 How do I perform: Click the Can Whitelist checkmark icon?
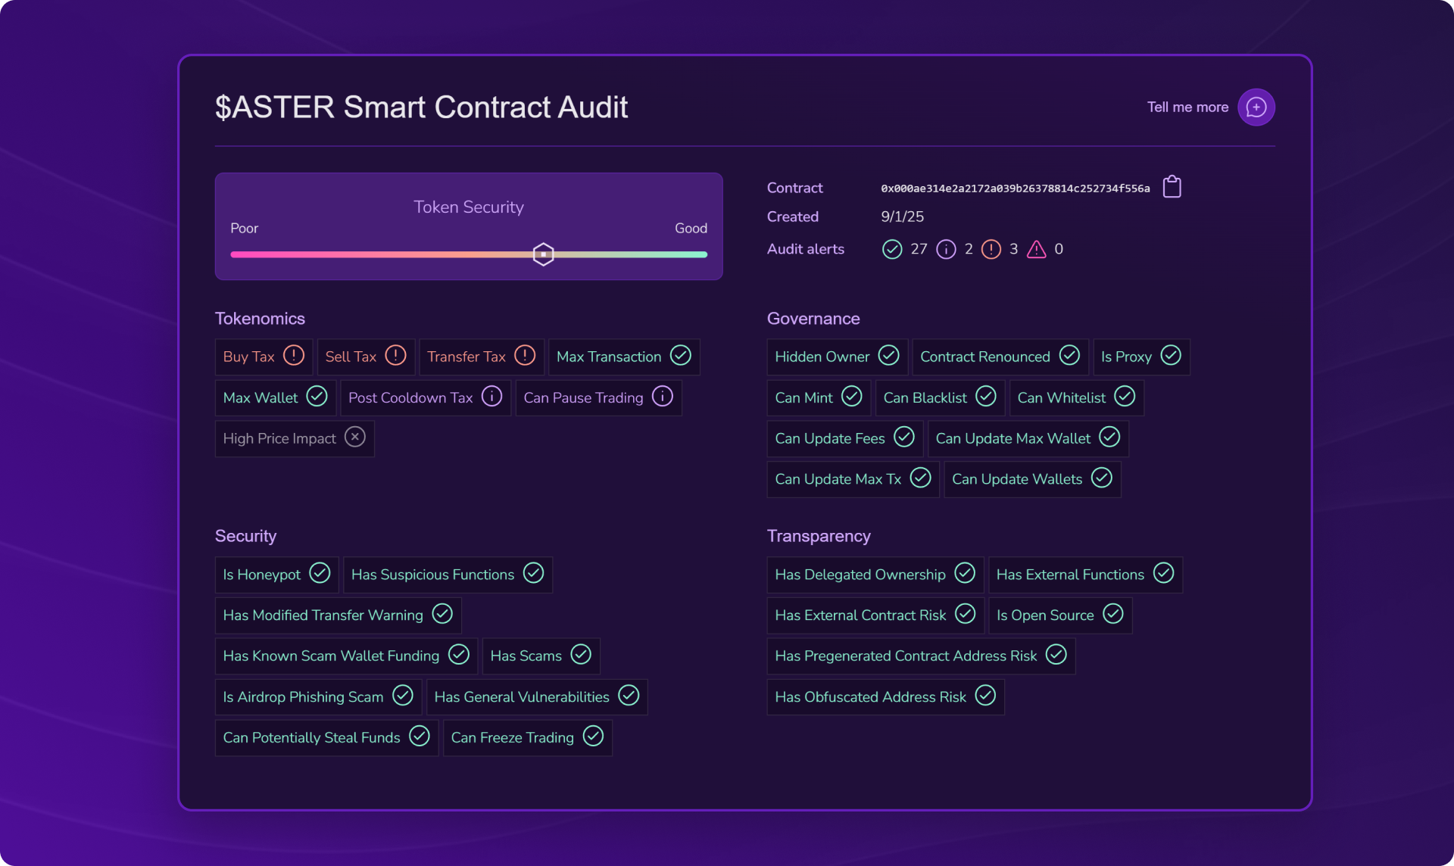point(1125,396)
